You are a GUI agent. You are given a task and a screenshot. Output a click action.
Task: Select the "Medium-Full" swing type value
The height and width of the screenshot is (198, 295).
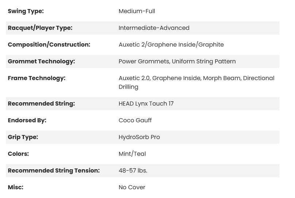(137, 11)
